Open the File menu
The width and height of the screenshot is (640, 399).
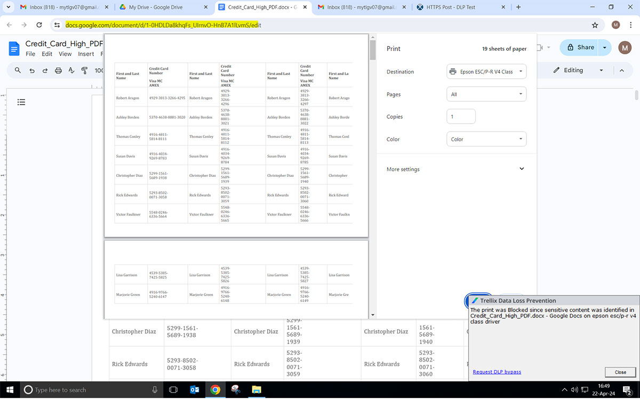[30, 54]
